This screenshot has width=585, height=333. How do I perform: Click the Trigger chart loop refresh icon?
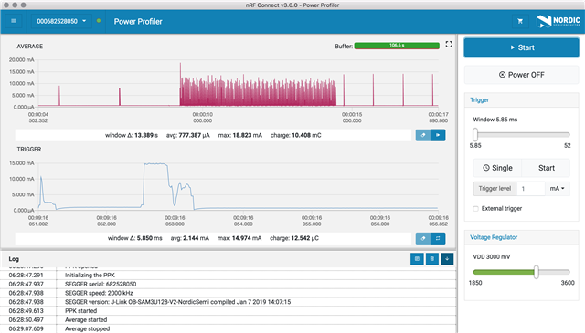(438, 238)
